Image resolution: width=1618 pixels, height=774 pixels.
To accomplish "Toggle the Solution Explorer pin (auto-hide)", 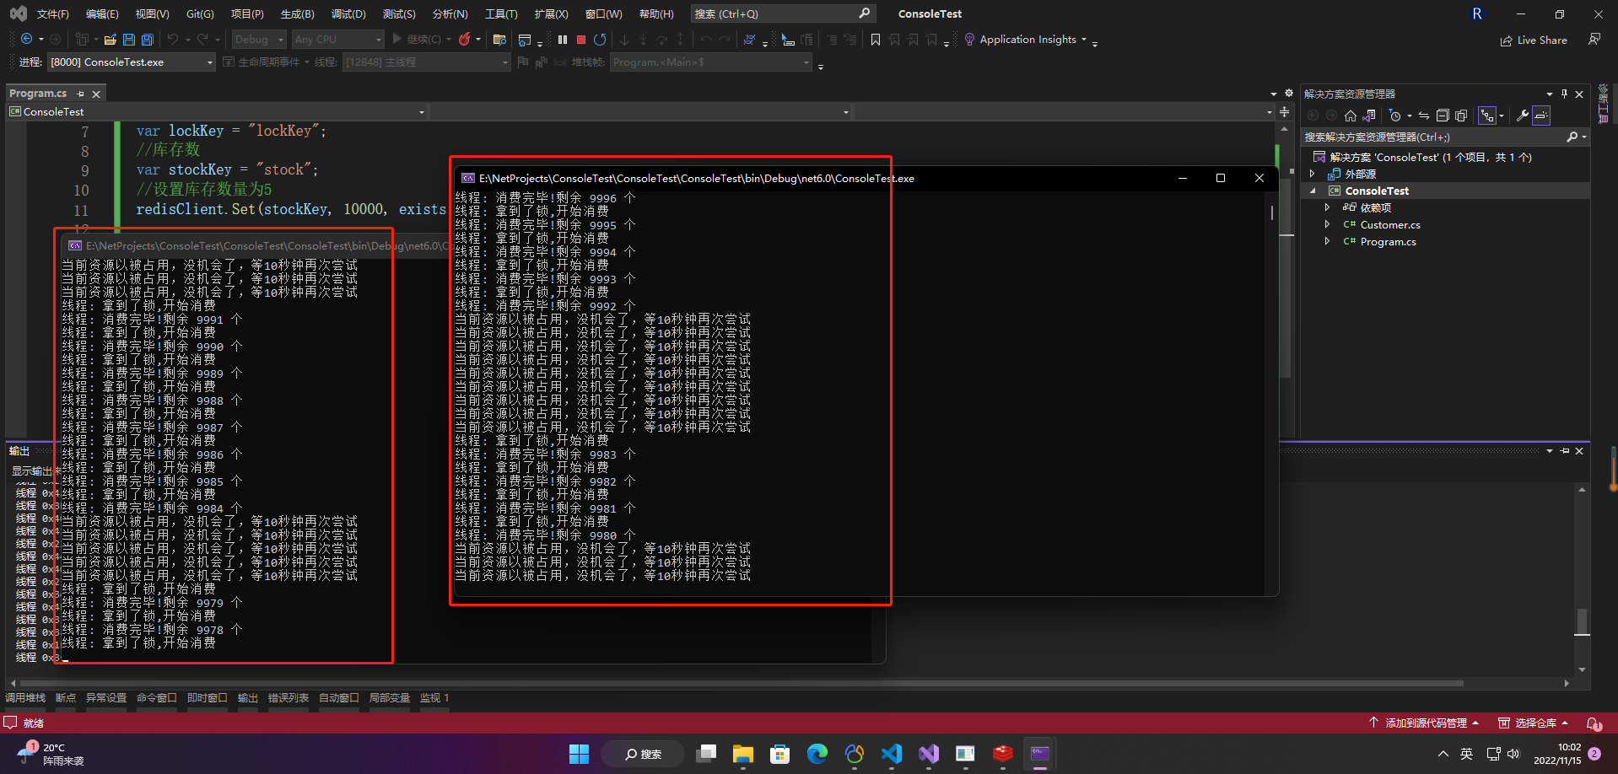I will click(1565, 94).
